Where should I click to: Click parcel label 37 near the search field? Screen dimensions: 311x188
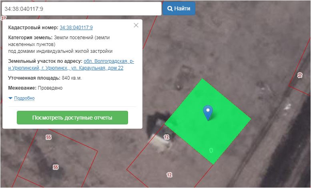3,18
